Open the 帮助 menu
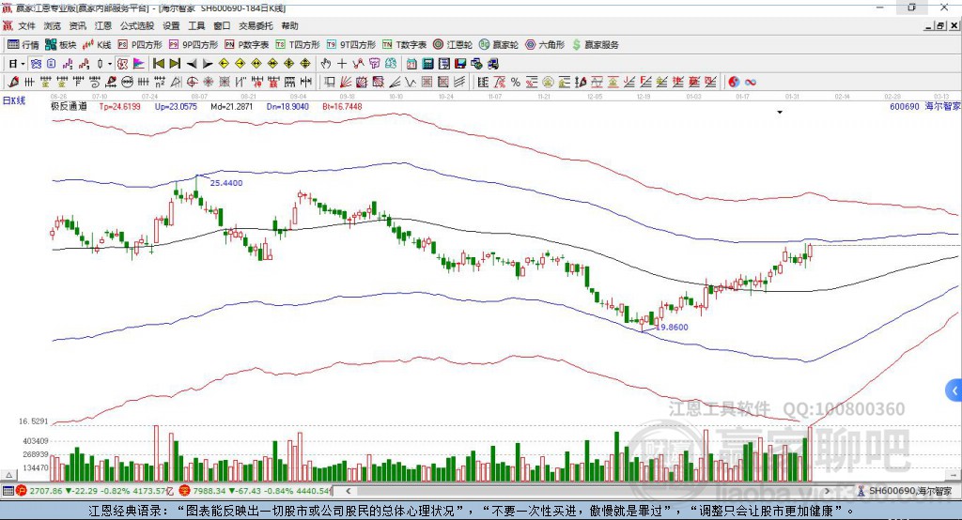Viewport: 962px width, 520px height. pos(289,25)
